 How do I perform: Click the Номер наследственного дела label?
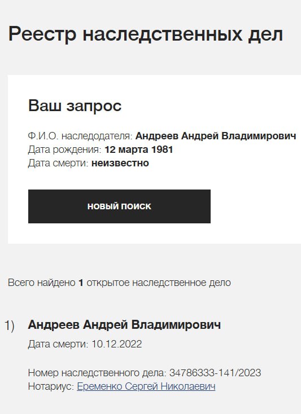(97, 373)
